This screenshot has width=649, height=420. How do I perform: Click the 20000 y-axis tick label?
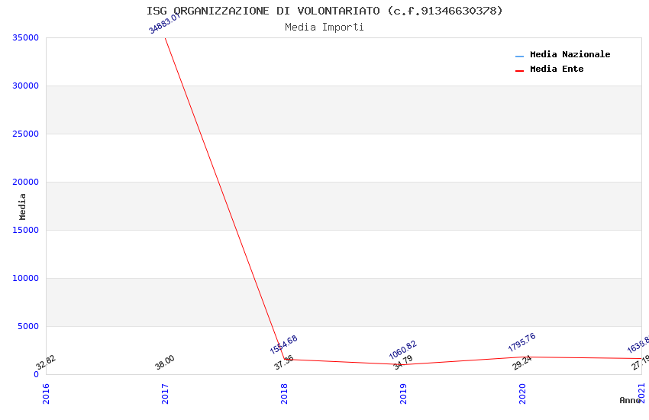(x=26, y=182)
